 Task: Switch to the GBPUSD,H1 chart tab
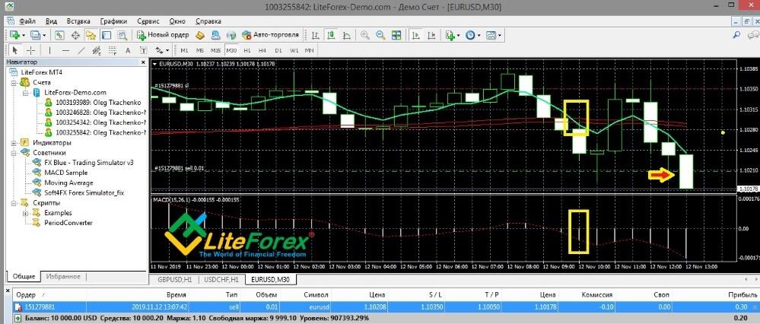(x=173, y=279)
